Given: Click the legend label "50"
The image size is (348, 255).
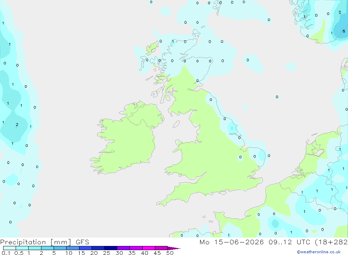Looking at the screenshot, I should tap(170, 253).
